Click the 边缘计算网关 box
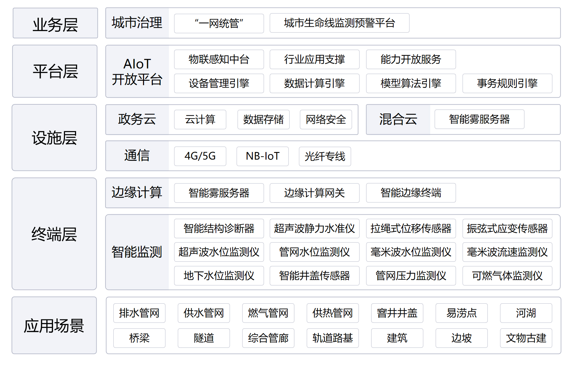Viewport: 572px width, 367px height. coord(314,193)
